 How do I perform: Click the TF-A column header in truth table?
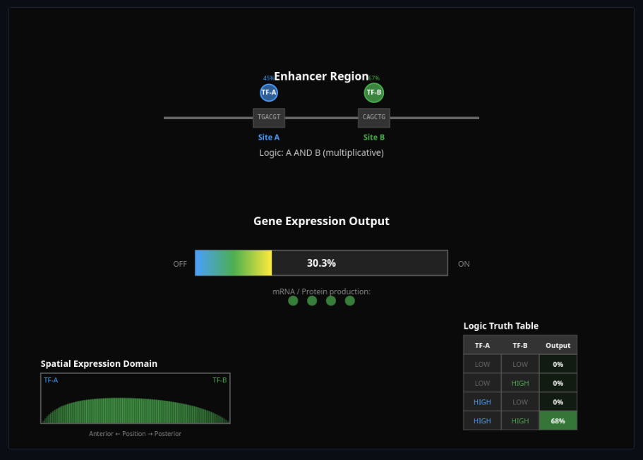pyautogui.click(x=482, y=345)
